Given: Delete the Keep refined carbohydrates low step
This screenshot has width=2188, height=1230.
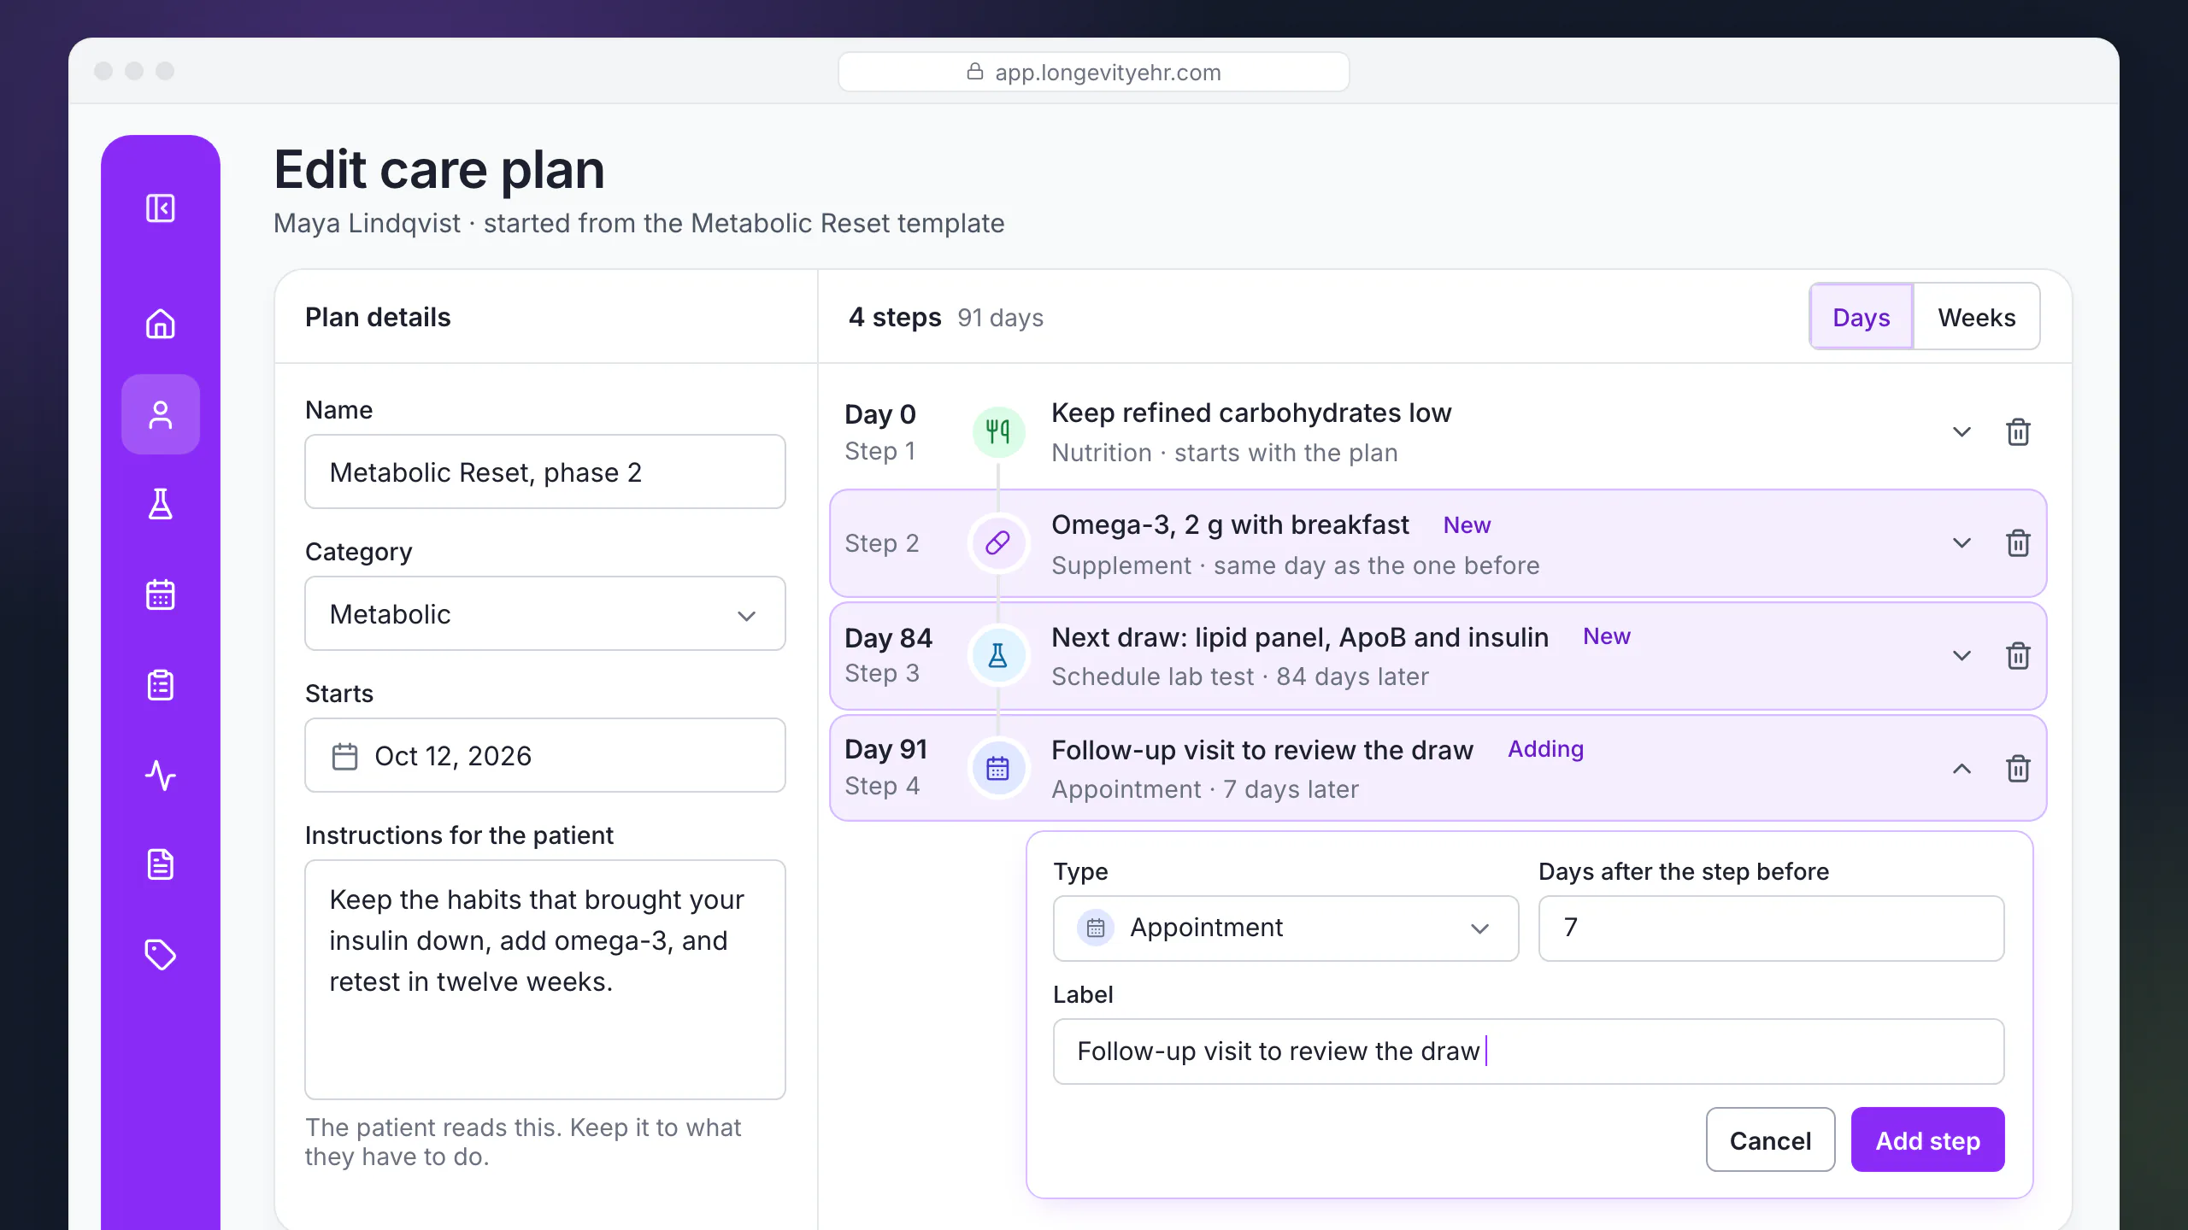Looking at the screenshot, I should pos(2018,431).
